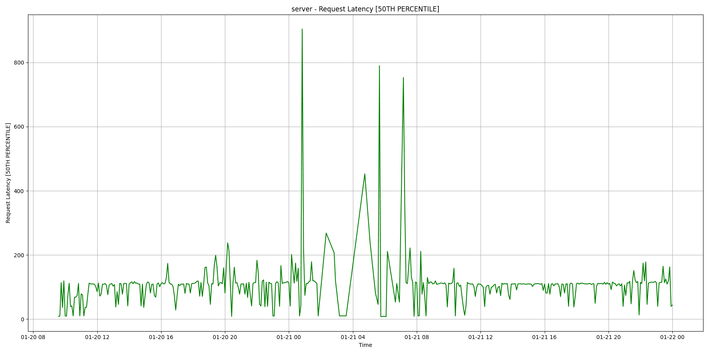Screen dimensions: 709x354
Task: Click the y-axis tick label '0'
Action: pos(22,319)
